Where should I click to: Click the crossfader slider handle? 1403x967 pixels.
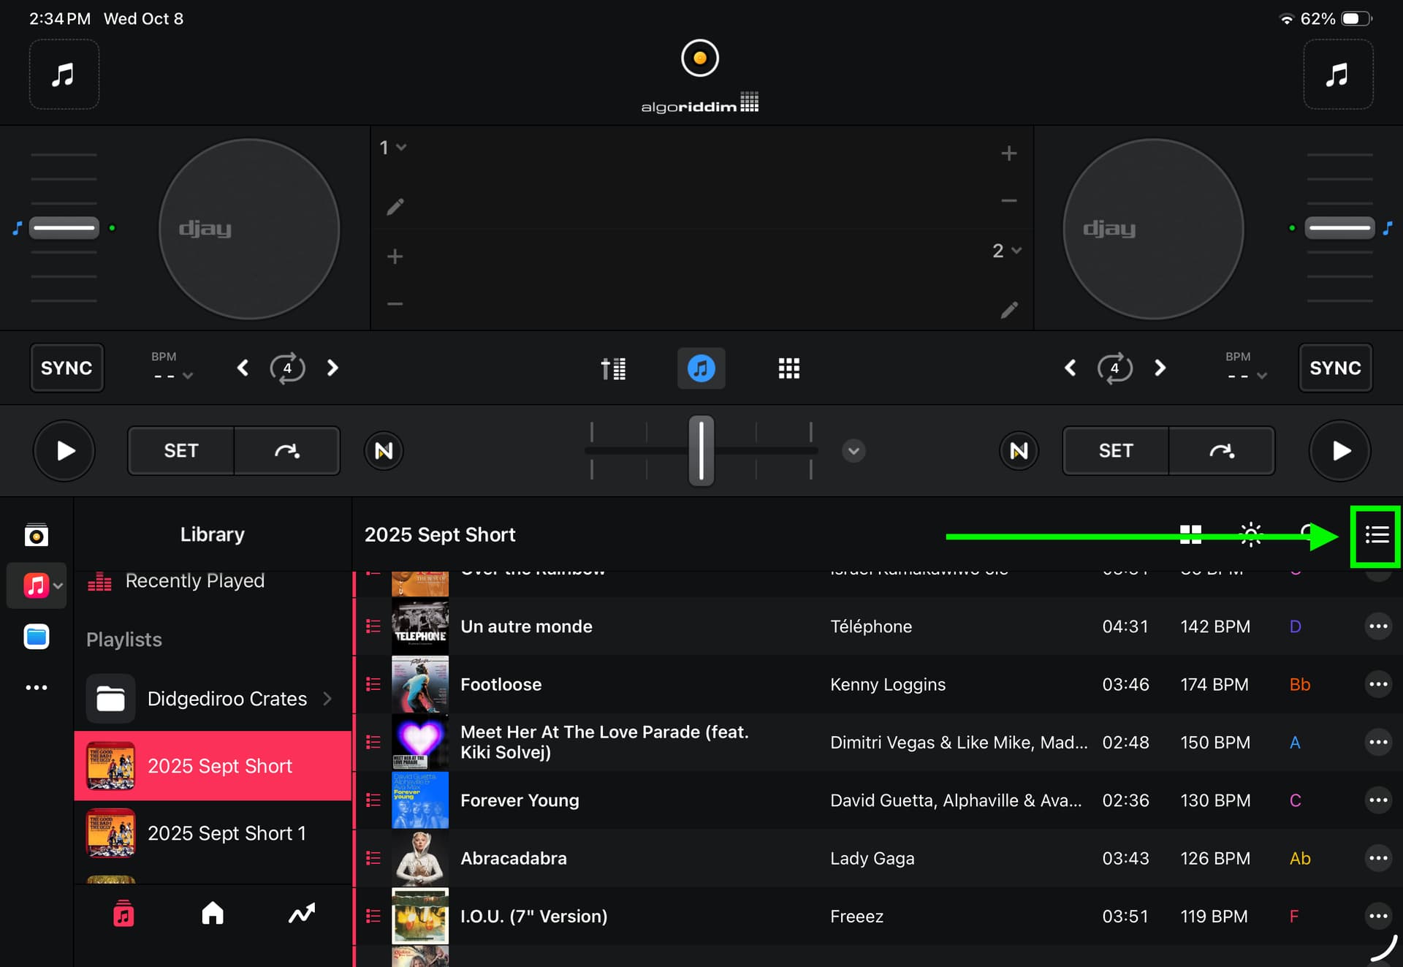701,451
